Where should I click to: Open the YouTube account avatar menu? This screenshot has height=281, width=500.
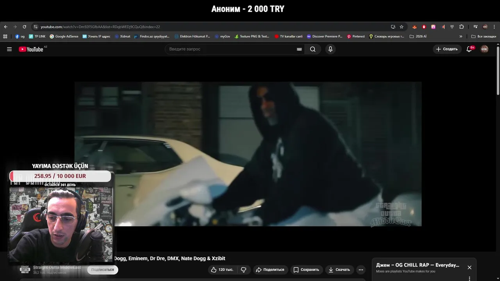(484, 49)
